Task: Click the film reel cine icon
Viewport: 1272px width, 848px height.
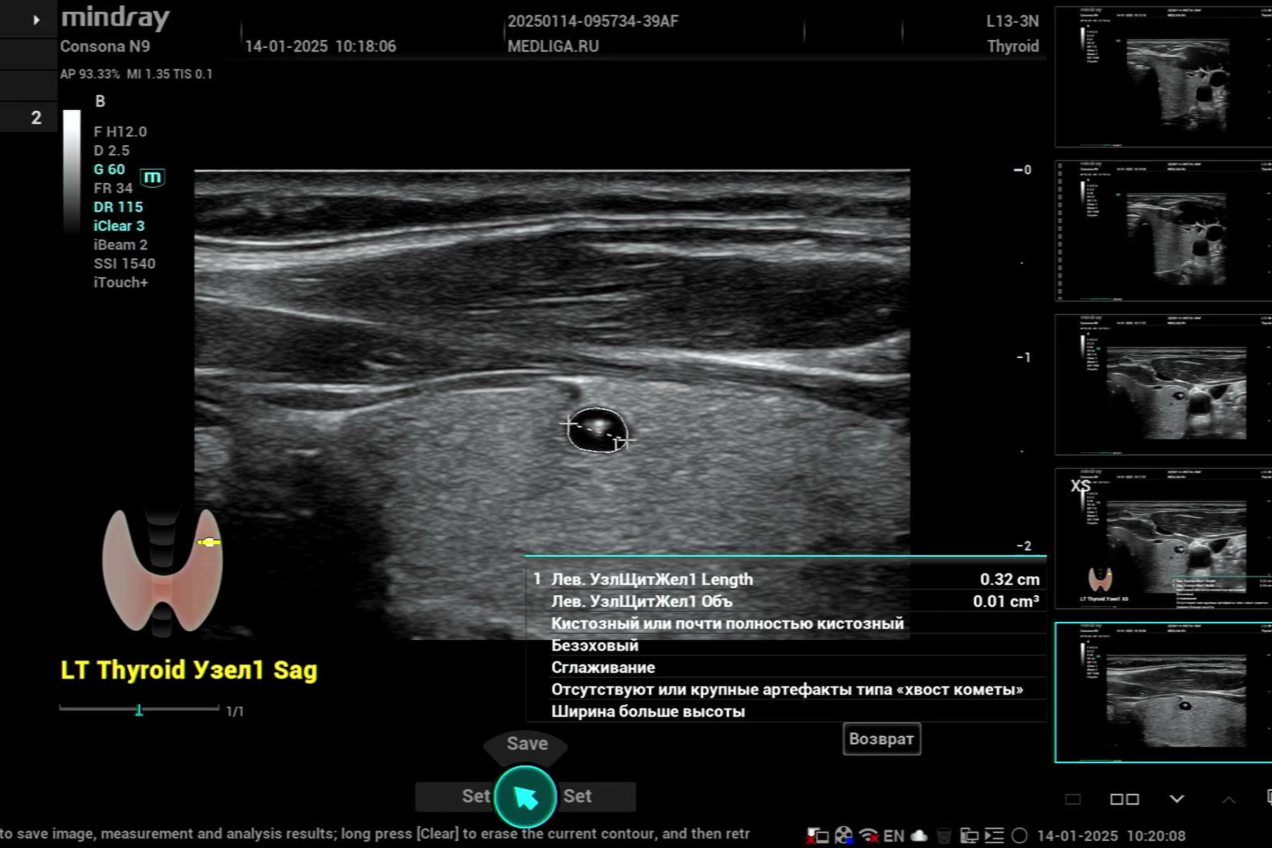Action: pos(844,836)
